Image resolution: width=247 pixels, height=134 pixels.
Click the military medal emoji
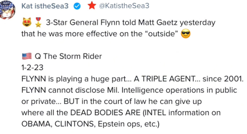38,23
